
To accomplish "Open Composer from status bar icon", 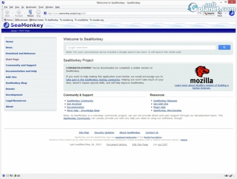I will click(x=11, y=176).
